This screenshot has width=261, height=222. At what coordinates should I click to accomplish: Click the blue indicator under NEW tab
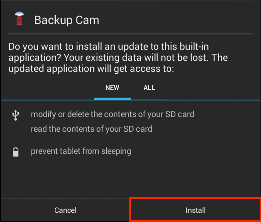[x=112, y=99]
